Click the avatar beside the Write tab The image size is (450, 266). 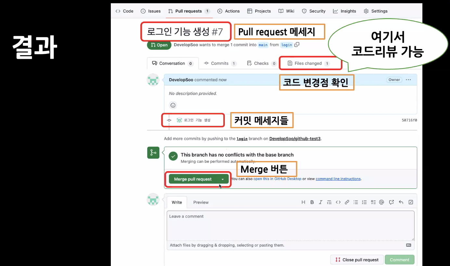tap(153, 199)
